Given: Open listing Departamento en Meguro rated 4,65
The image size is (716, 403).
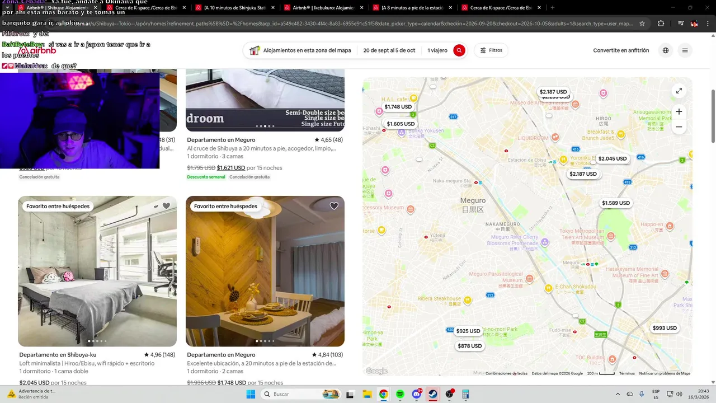Looking at the screenshot, I should point(221,140).
